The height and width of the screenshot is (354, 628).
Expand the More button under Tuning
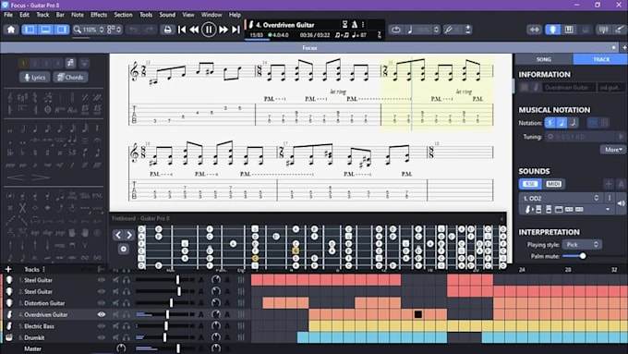coord(613,150)
